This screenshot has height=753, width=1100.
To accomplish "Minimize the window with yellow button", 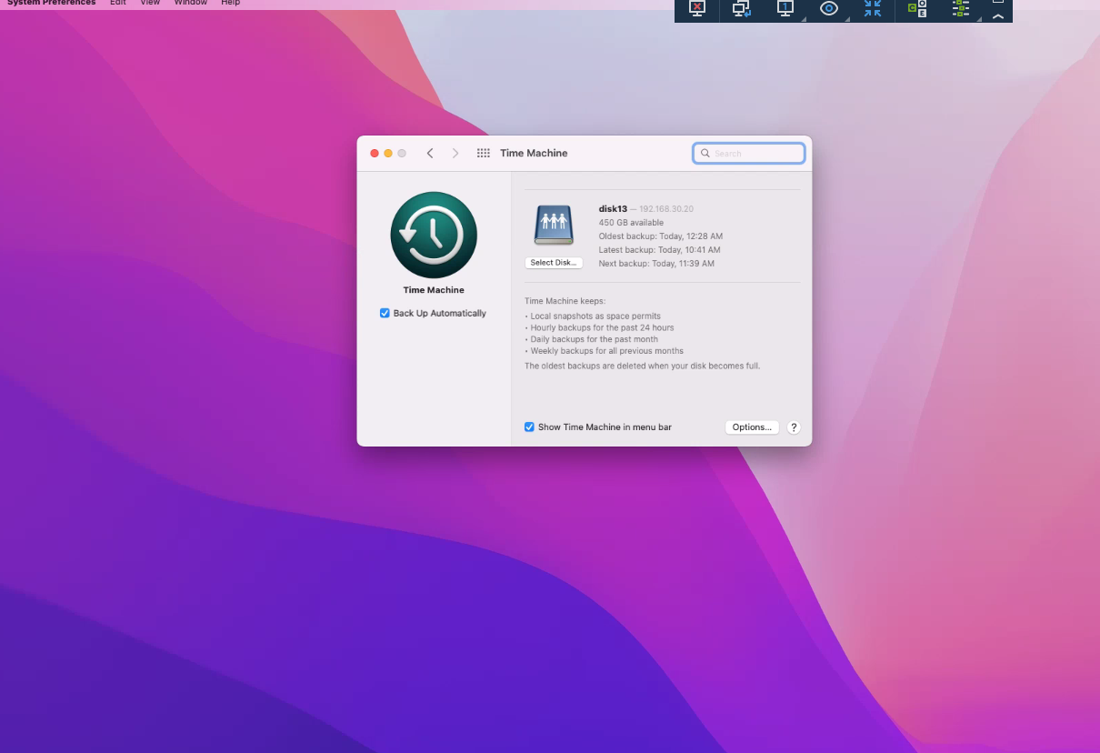I will (x=388, y=154).
